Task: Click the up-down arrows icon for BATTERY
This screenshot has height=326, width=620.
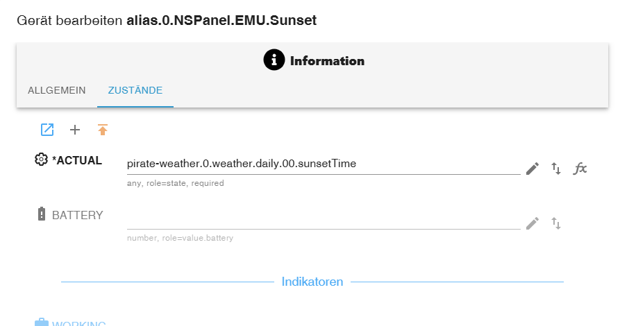Action: click(x=556, y=223)
